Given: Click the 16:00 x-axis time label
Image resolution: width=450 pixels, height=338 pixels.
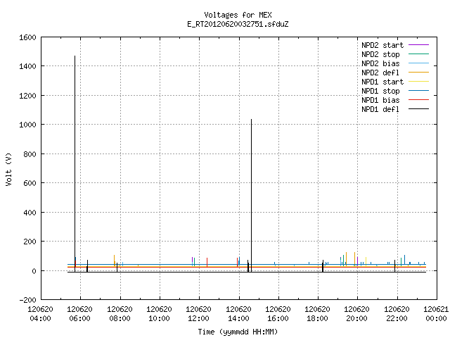Looking at the screenshot, I should [278, 318].
